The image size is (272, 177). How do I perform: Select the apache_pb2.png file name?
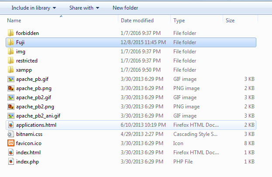click(x=35, y=107)
